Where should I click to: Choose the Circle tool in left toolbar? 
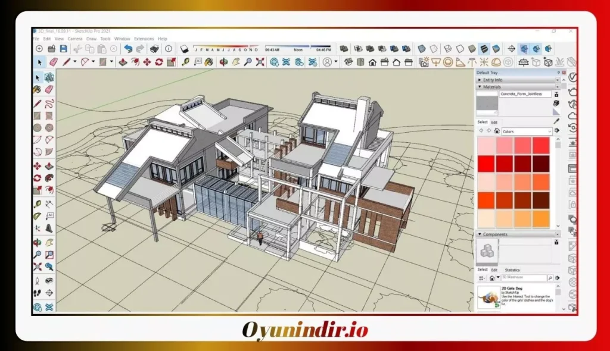pos(38,127)
